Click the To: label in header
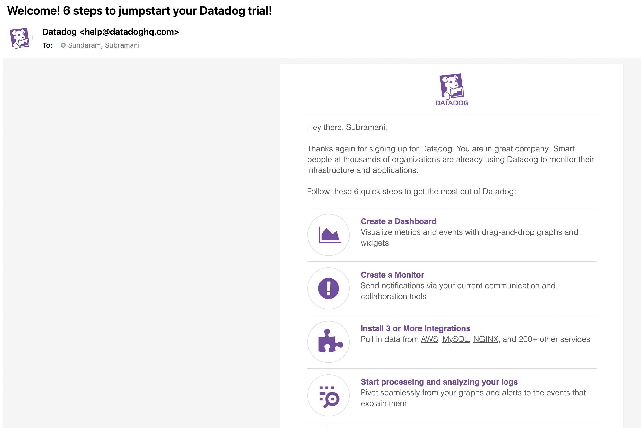This screenshot has height=428, width=641. point(47,45)
